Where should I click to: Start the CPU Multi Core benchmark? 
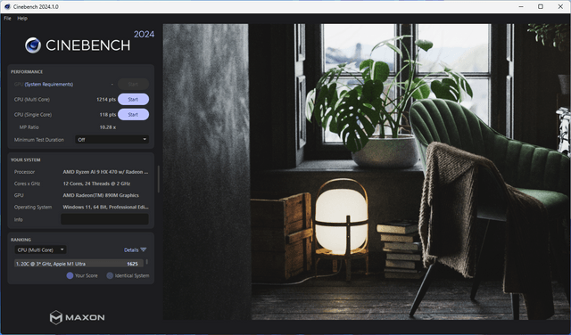point(133,99)
